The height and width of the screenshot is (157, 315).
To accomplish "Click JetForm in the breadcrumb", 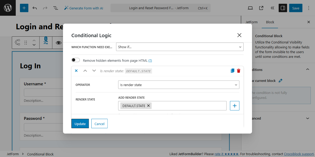I will click(13, 154).
